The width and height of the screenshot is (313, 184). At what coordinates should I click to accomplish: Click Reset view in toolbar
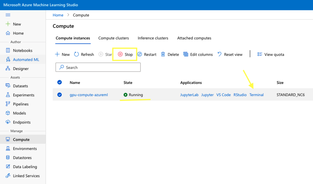click(230, 54)
